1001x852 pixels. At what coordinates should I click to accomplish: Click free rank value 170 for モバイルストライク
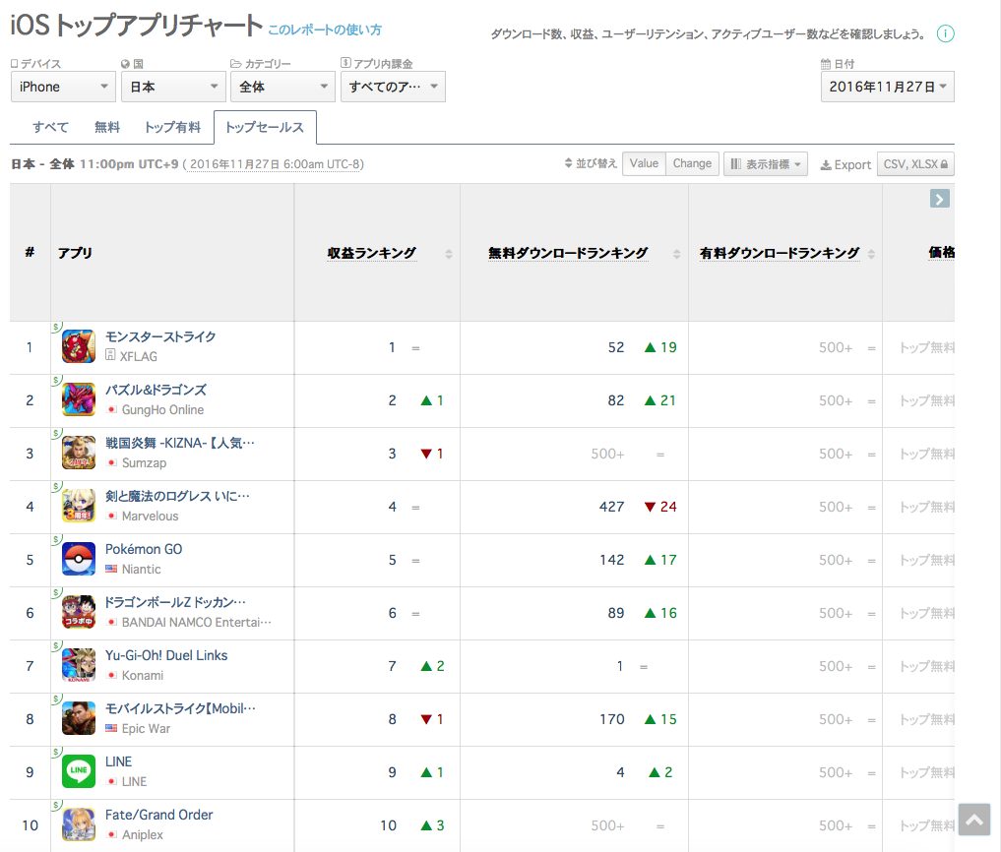[611, 718]
